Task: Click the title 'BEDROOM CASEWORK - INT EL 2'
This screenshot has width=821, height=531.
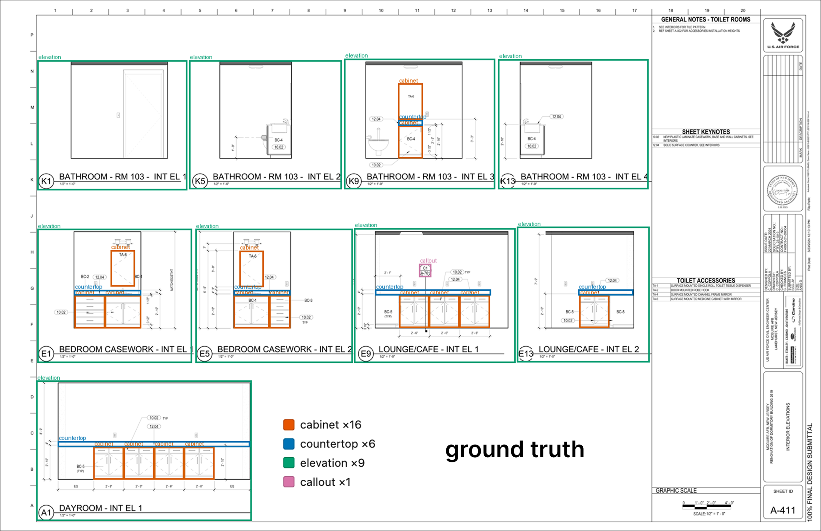Action: [x=284, y=349]
